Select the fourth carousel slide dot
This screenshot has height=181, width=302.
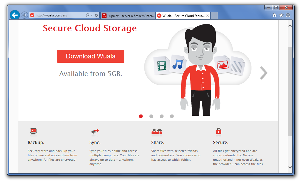[172, 116]
